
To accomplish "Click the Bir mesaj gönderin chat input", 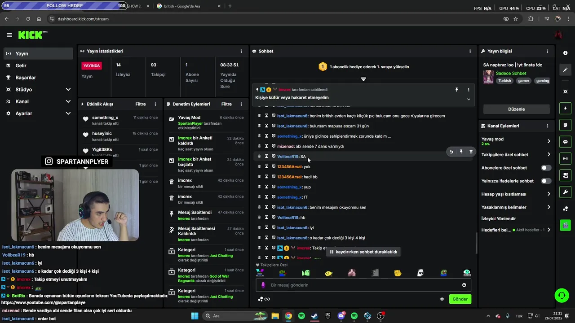I will [363, 285].
